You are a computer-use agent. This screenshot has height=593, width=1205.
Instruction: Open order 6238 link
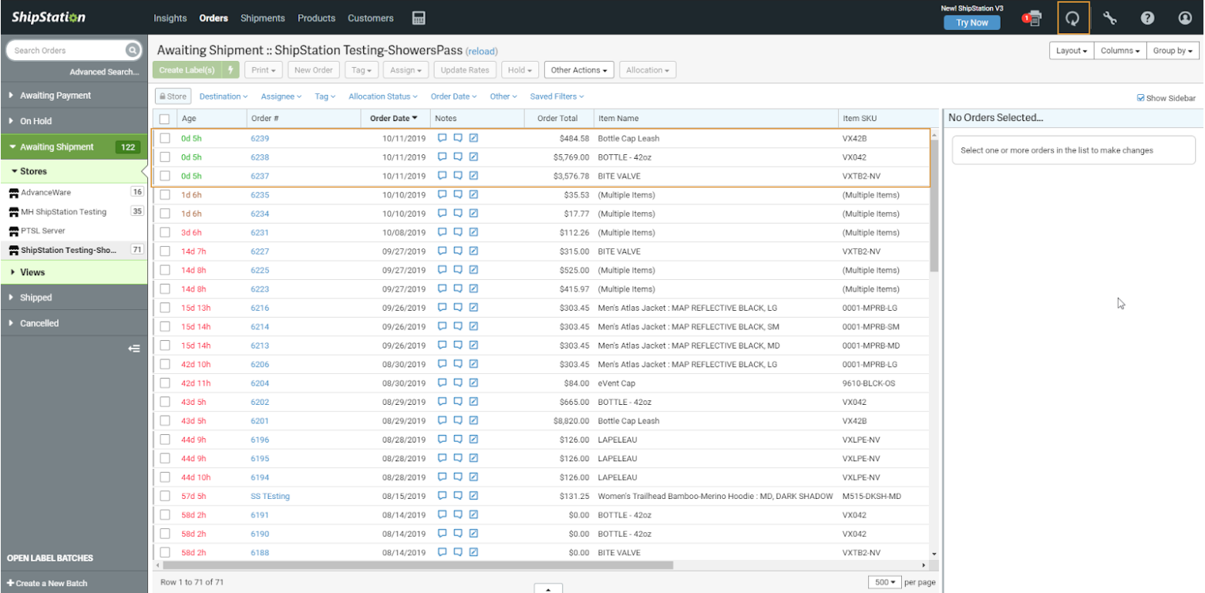point(260,157)
